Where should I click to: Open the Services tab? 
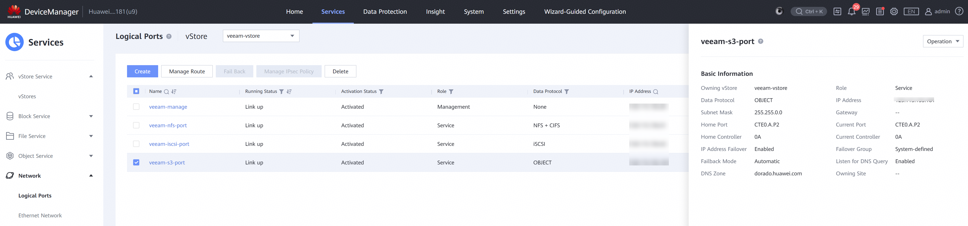[333, 12]
